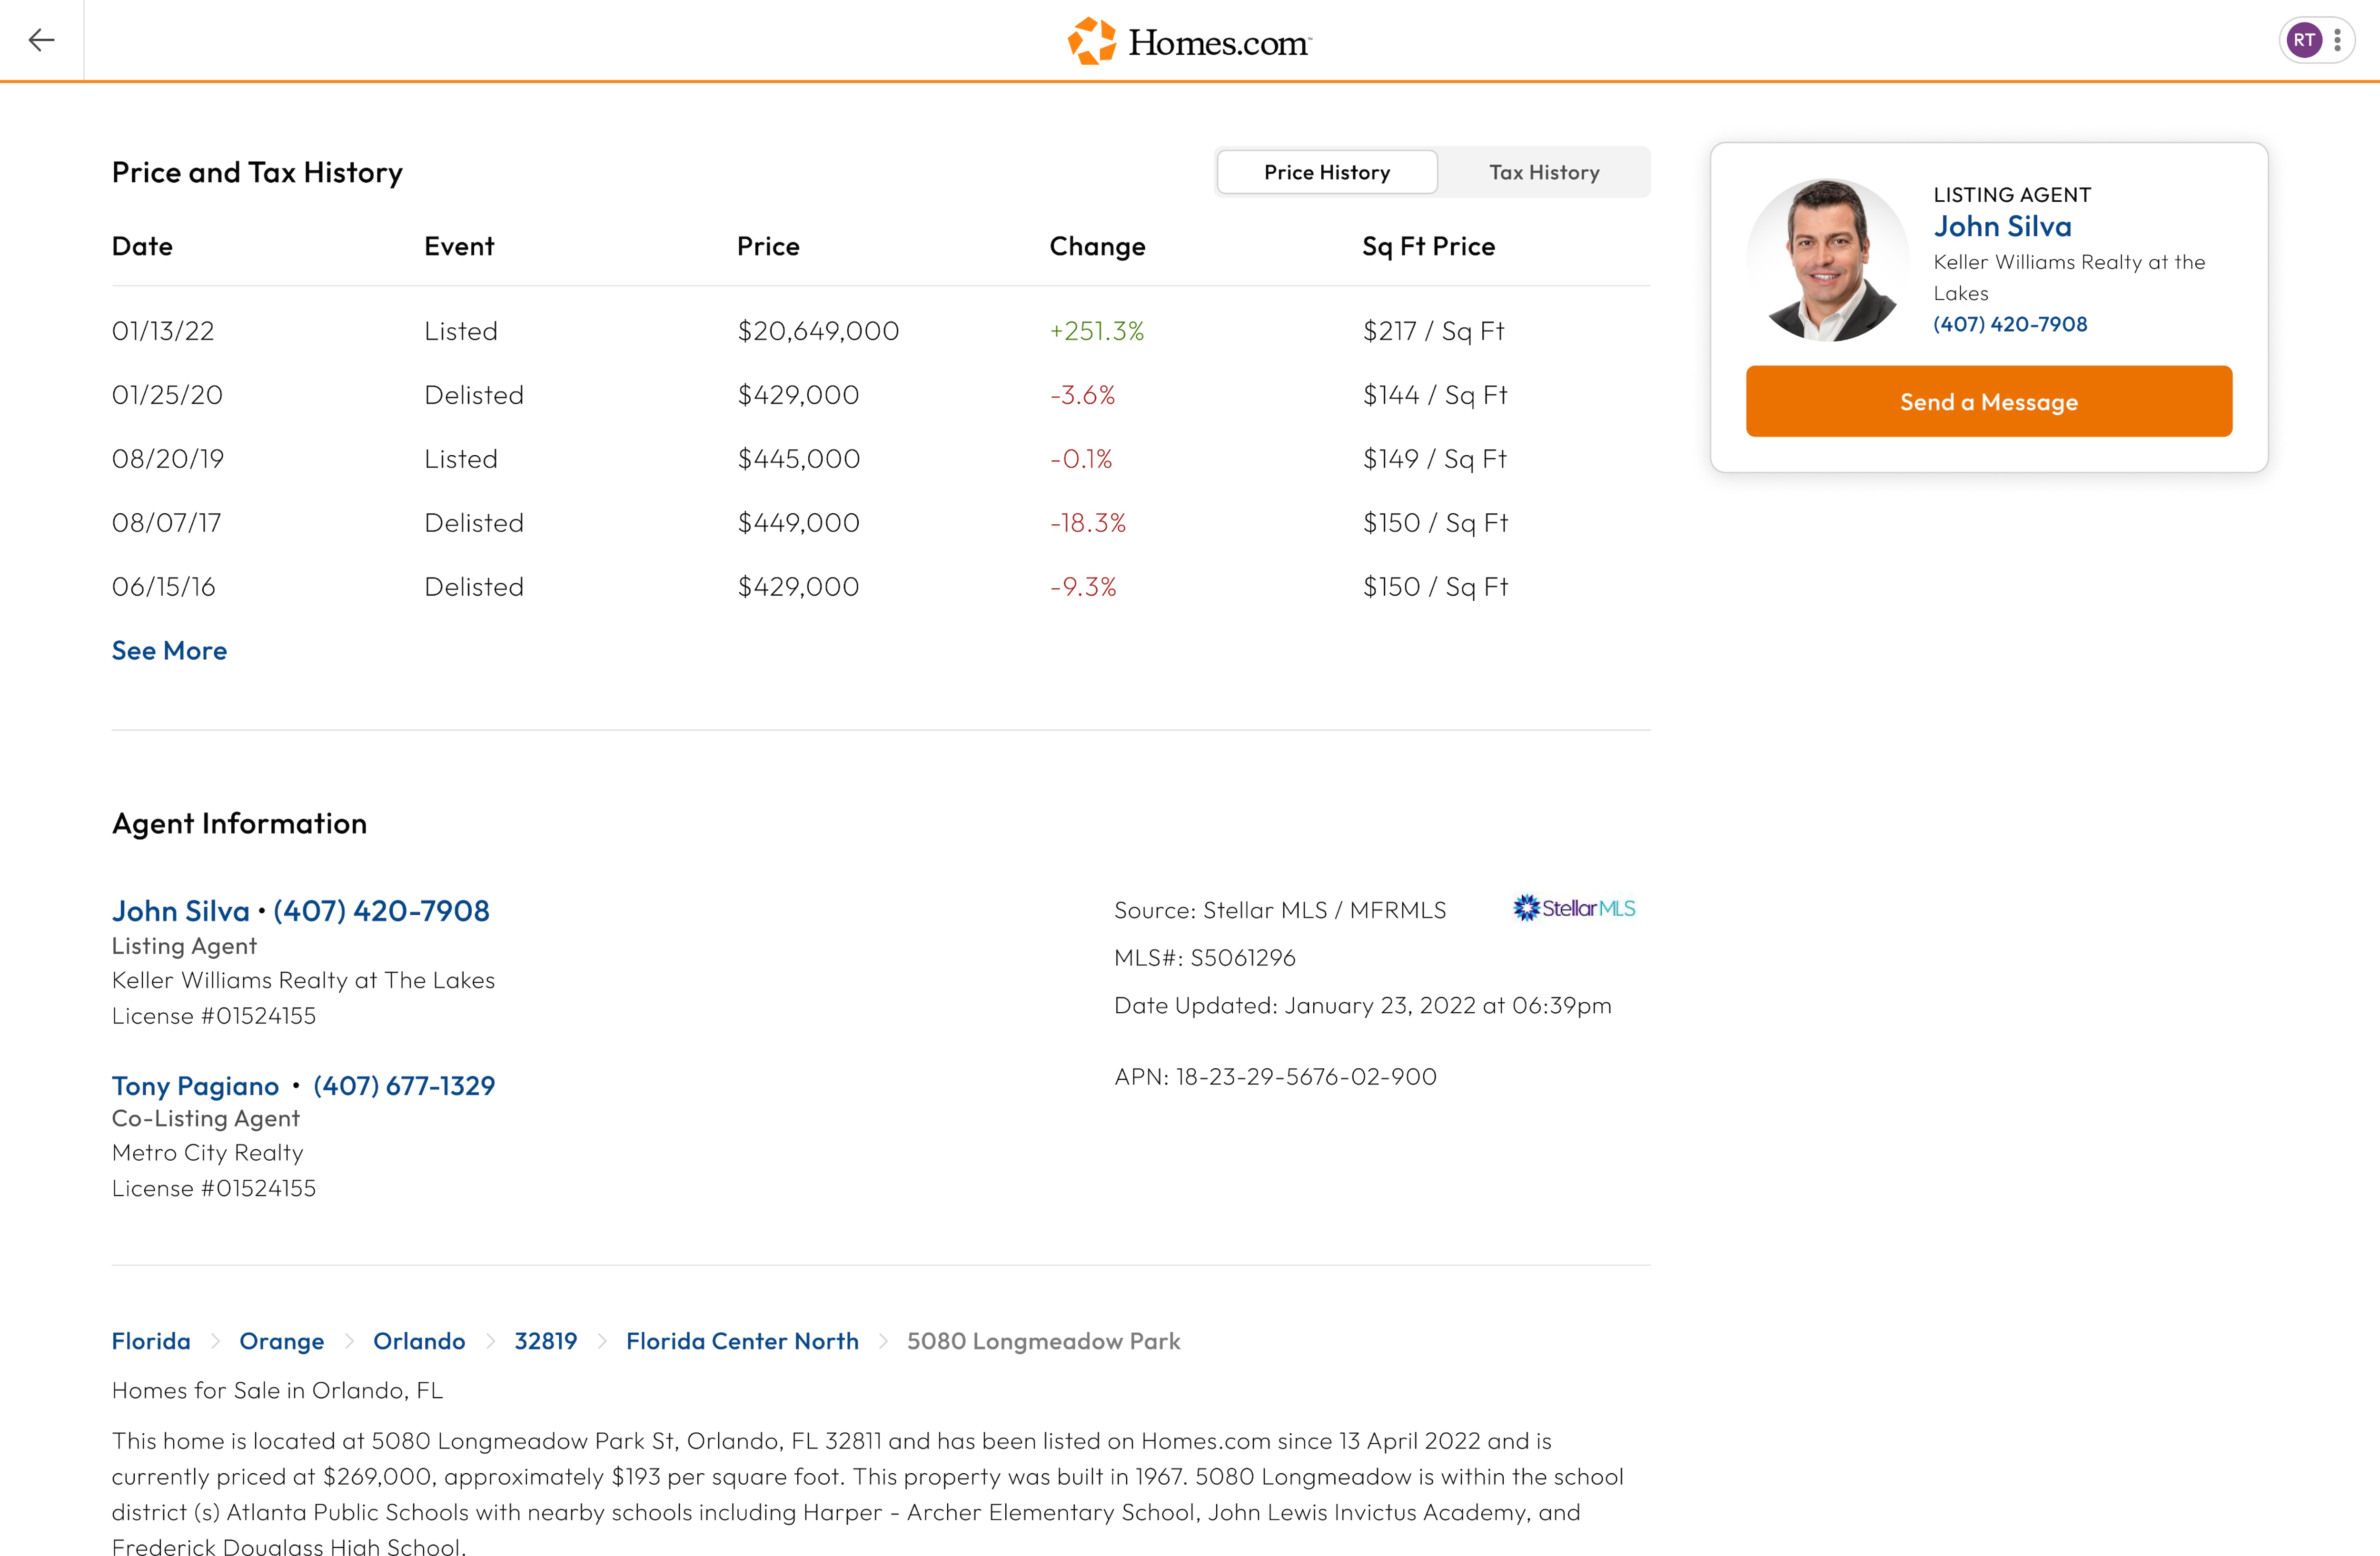Expand price history with See More

click(x=169, y=651)
